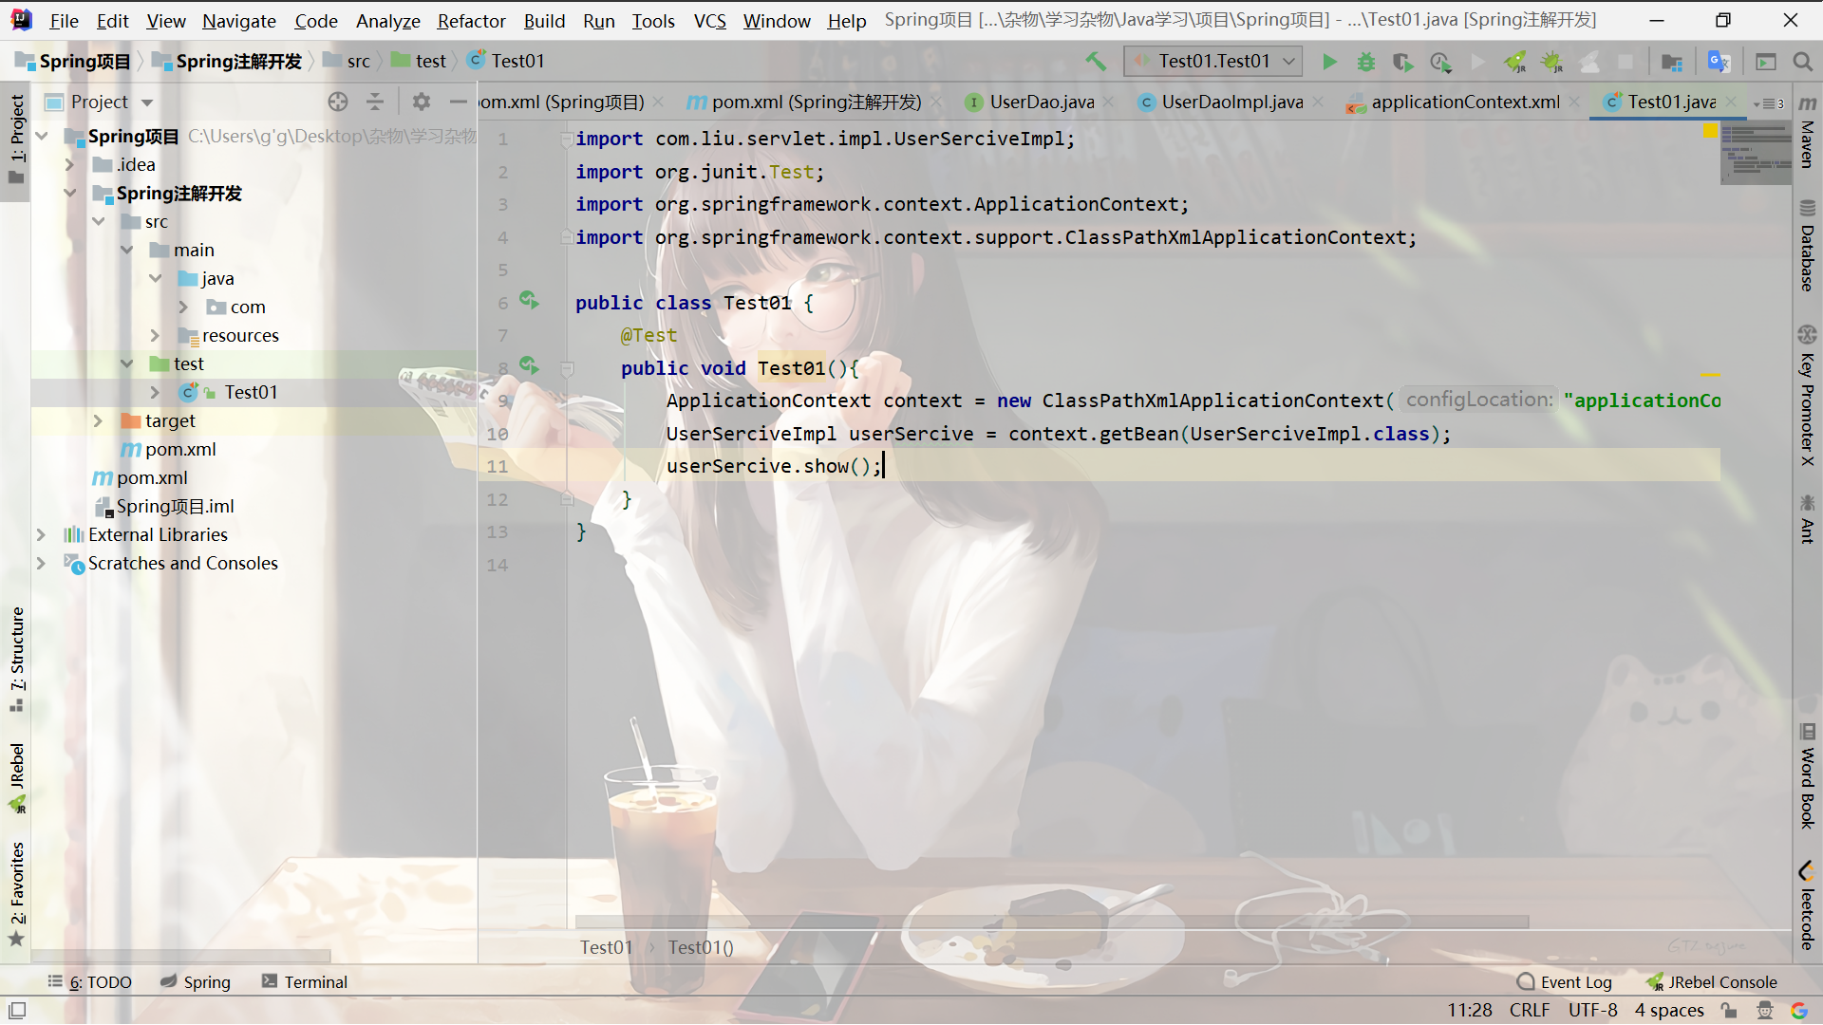
Task: Run Test01.Test01 with the green play button
Action: 1329,62
